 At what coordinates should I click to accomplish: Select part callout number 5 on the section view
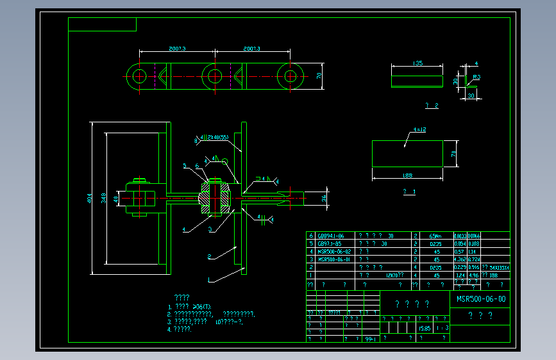[185, 165]
